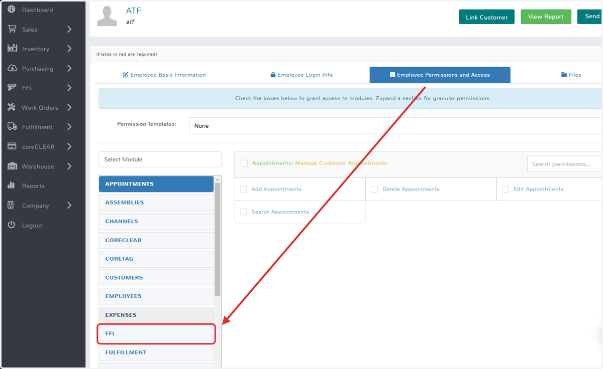603x369 pixels.
Task: Click the Logout power icon
Action: 12,225
